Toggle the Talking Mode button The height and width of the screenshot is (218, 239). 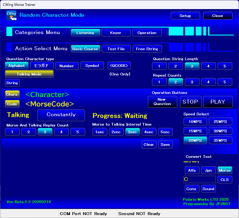[x=29, y=74]
